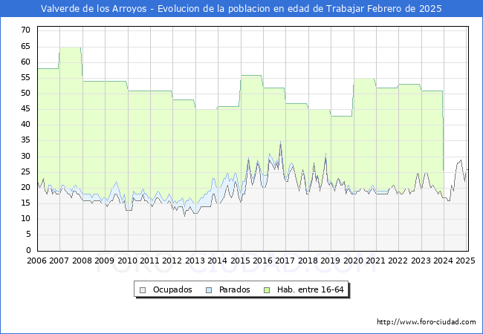Click the 2020 population plateau at 55
This screenshot has height=334, width=483.
[364, 79]
